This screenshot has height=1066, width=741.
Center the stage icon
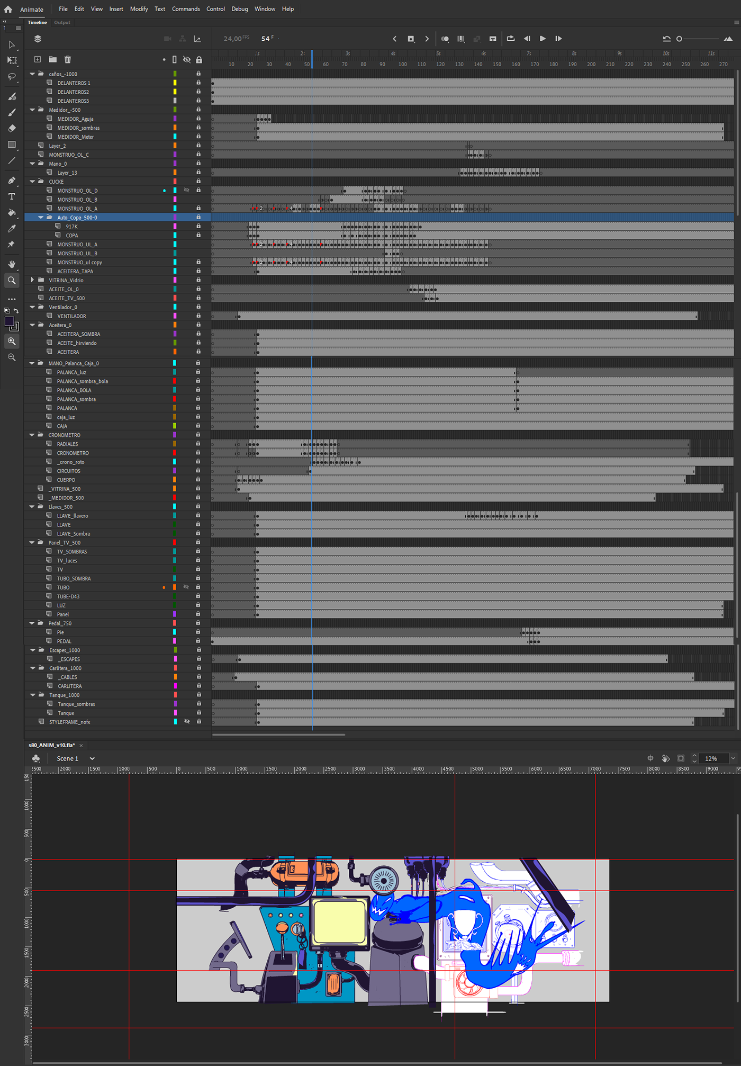(x=650, y=758)
